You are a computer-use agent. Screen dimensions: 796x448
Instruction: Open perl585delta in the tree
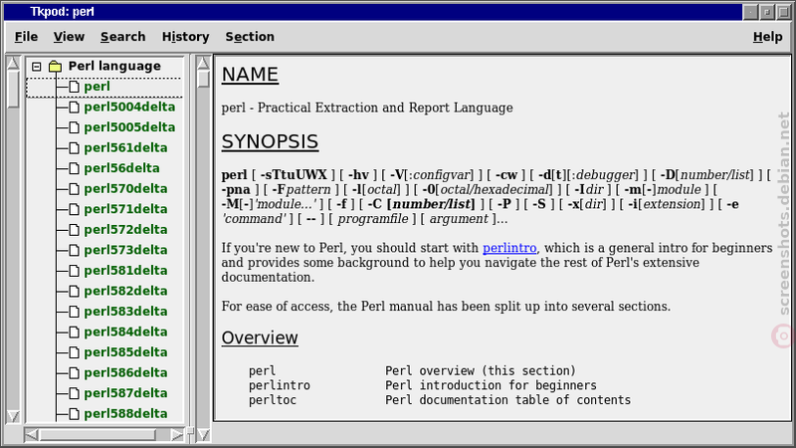[x=125, y=352]
